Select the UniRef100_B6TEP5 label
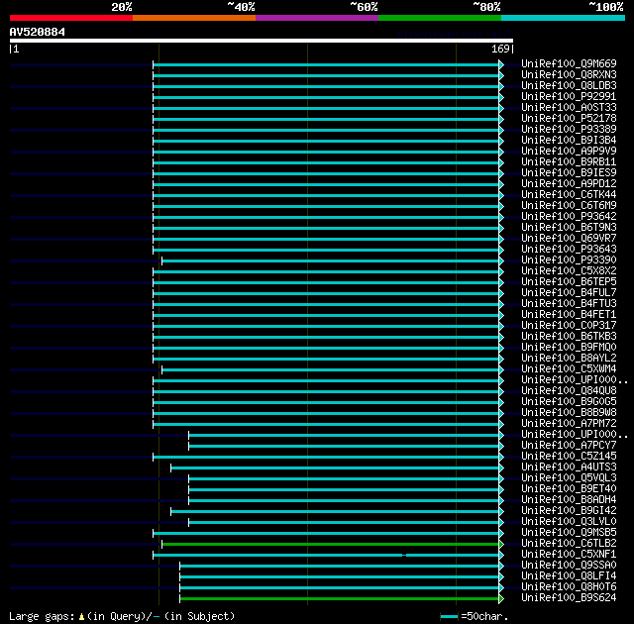This screenshot has height=624, width=634. click(x=569, y=282)
